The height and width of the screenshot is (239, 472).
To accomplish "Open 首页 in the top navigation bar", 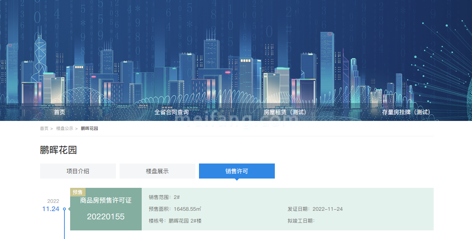I will pyautogui.click(x=59, y=112).
